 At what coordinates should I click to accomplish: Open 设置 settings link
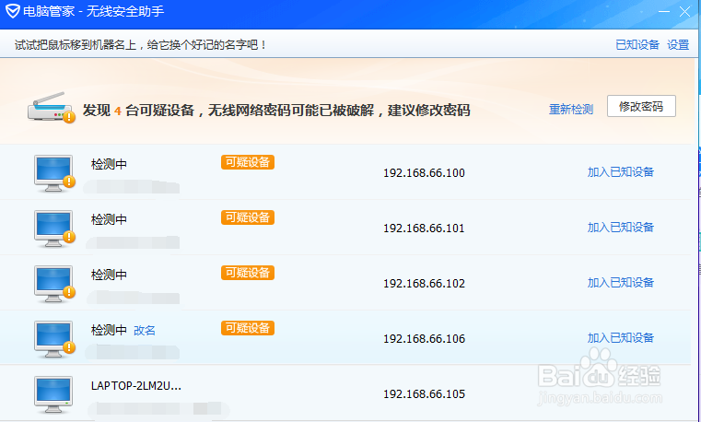(678, 45)
